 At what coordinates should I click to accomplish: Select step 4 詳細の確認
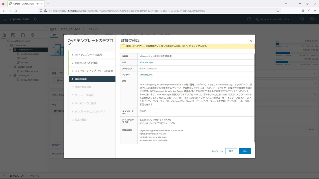click(92, 79)
